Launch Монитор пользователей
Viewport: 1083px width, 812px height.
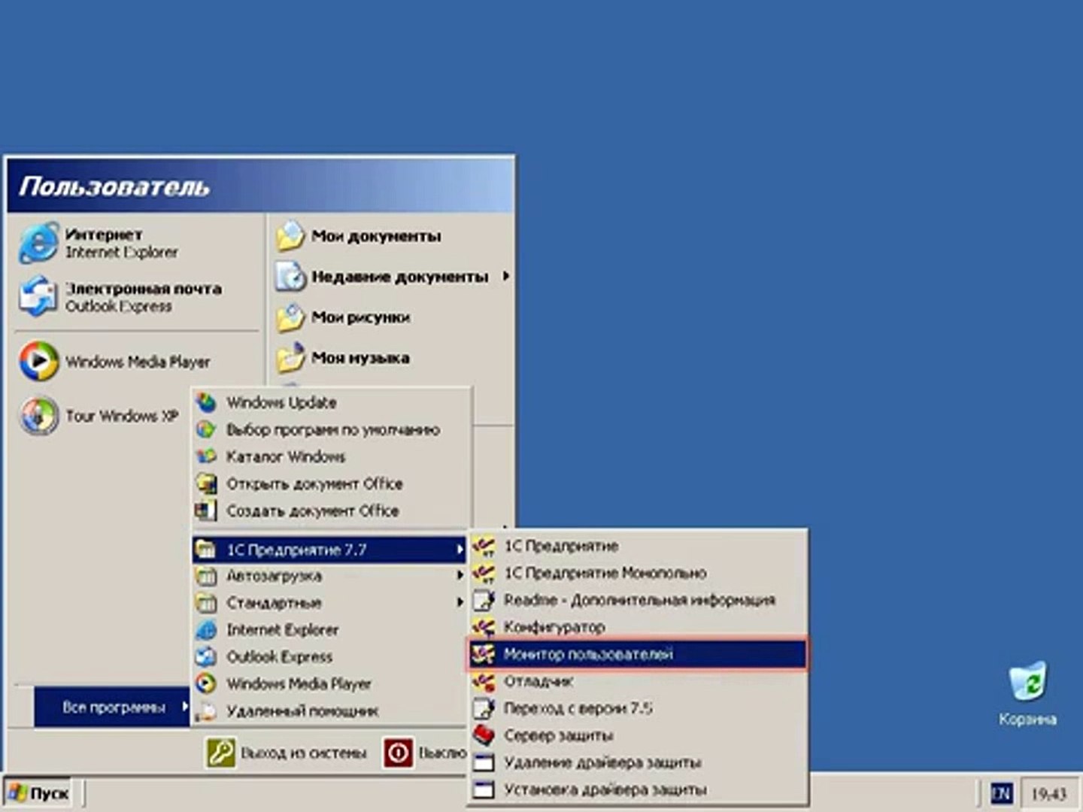click(638, 654)
